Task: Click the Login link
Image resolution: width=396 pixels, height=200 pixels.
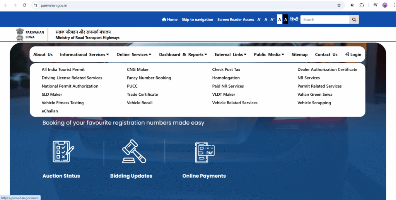Action: pos(353,54)
